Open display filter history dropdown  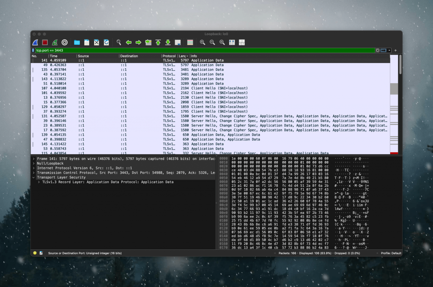pyautogui.click(x=389, y=50)
